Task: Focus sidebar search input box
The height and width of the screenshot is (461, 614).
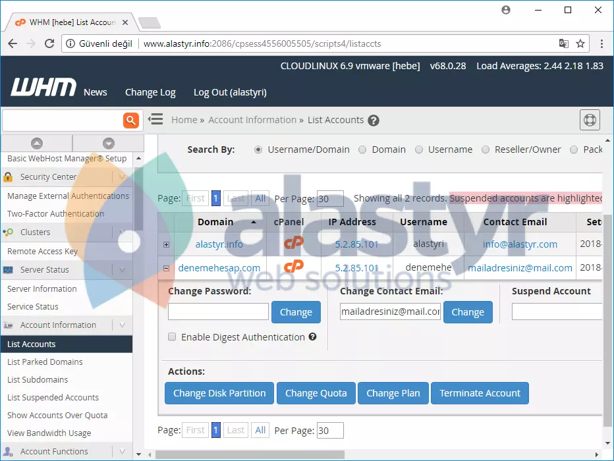Action: pos(63,120)
